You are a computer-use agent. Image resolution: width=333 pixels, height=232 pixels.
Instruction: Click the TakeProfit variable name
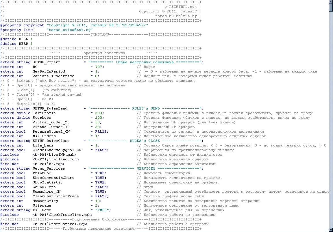pyautogui.click(x=44, y=113)
